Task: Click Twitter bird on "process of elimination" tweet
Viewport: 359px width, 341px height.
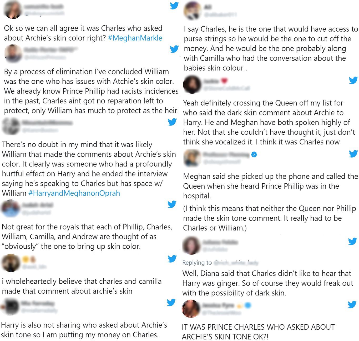Action: click(x=174, y=49)
